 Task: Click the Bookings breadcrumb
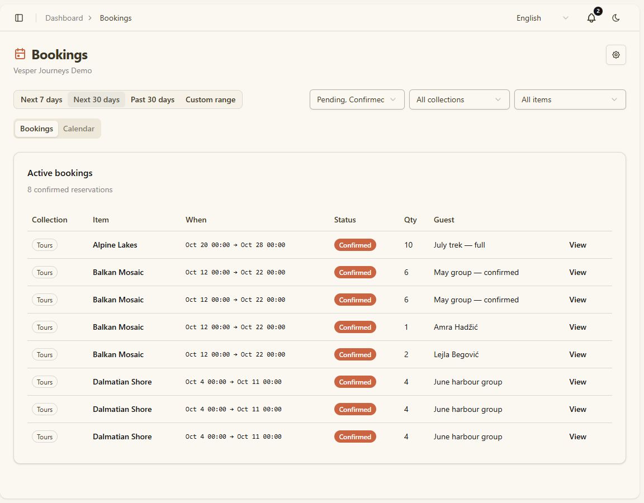[x=115, y=18]
